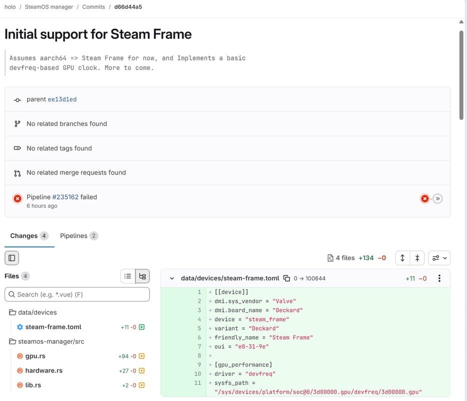This screenshot has height=401, width=467.
Task: Open pipeline #235162 link
Action: coord(65,197)
